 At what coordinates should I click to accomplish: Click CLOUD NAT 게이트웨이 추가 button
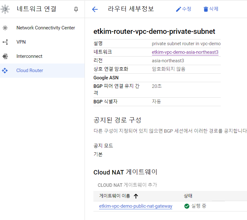click(x=127, y=185)
